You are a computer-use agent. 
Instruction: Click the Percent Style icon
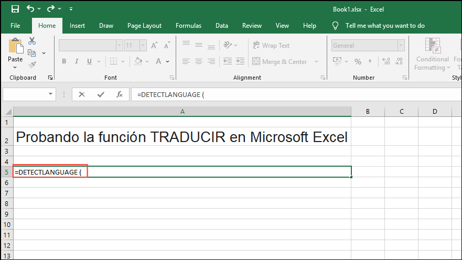[x=358, y=62]
